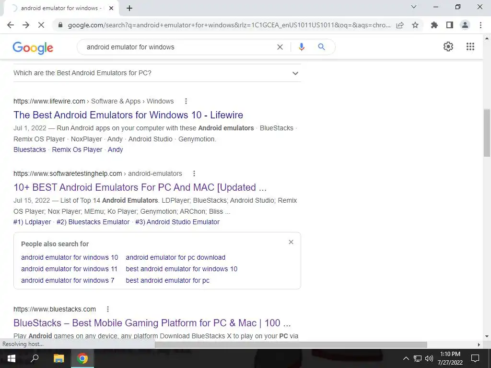Start voice search with microphone icon
The image size is (491, 368).
[301, 47]
